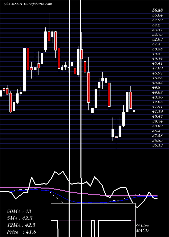Select the 41.91 price axis label

point(158,107)
